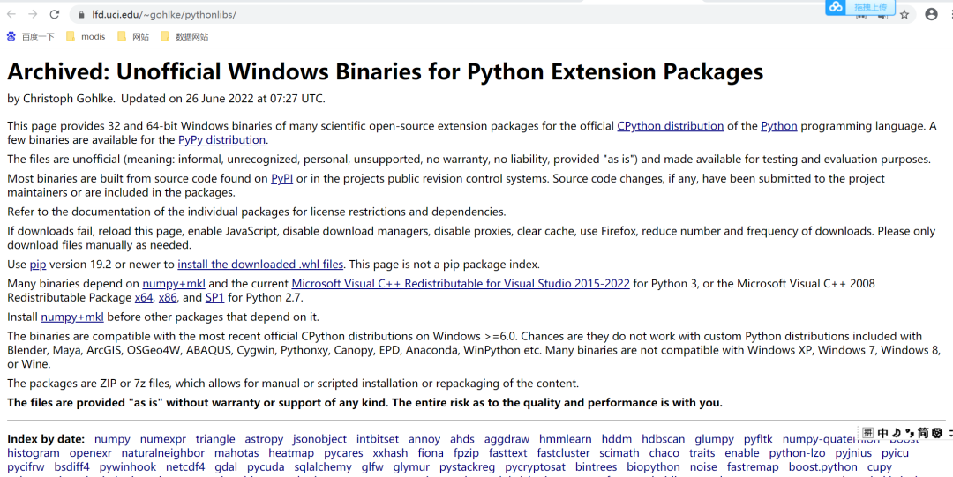953x477 pixels.
Task: Open the input method settings gear
Action: pos(937,433)
